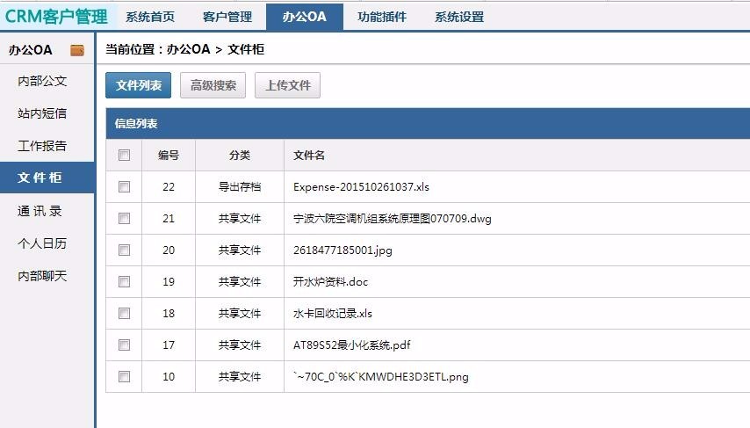Image resolution: width=750 pixels, height=428 pixels.
Task: Check the box for file number 21
Action: (125, 218)
